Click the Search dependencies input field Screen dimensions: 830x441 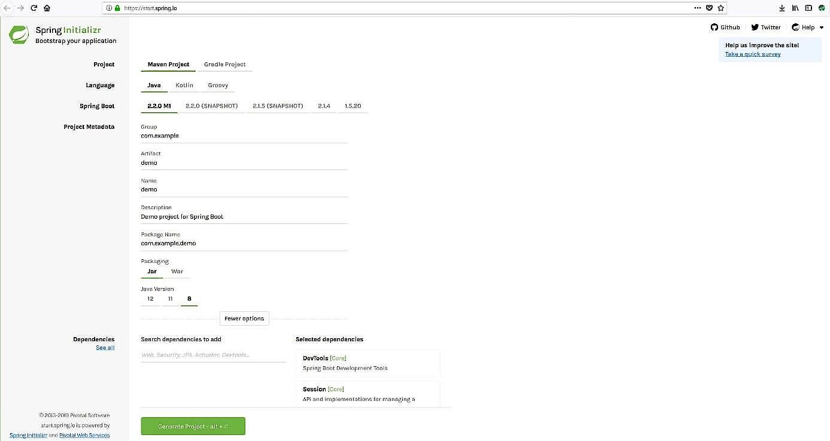[x=213, y=355]
